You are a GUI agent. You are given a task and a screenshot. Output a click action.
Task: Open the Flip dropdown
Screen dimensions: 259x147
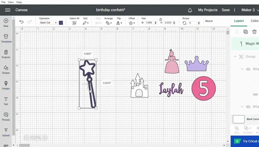click(119, 23)
